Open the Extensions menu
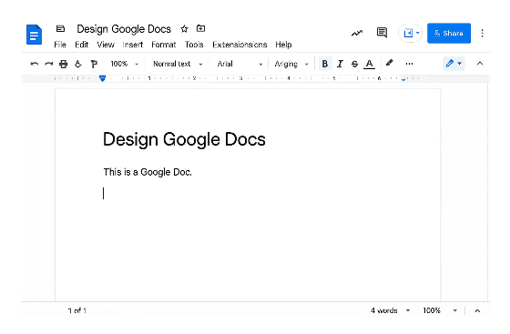510x334 pixels. (x=240, y=45)
